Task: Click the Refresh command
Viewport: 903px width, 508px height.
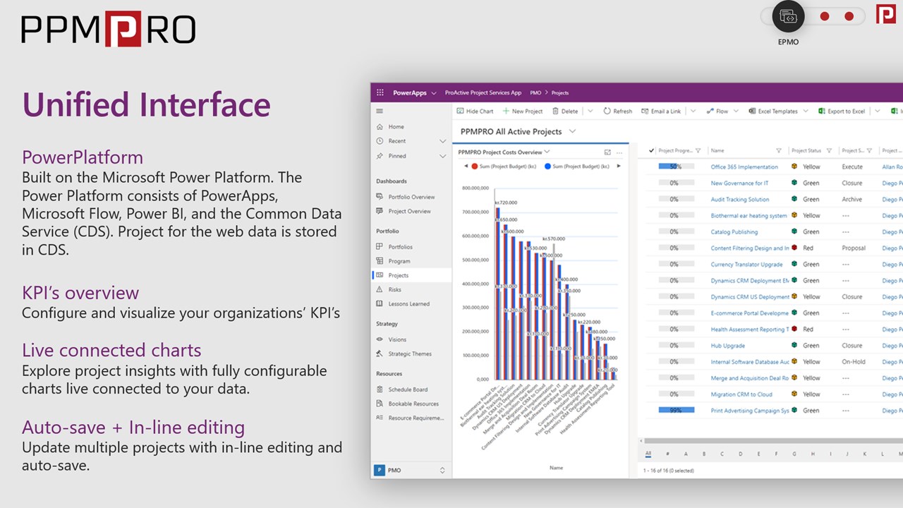Action: click(x=618, y=111)
